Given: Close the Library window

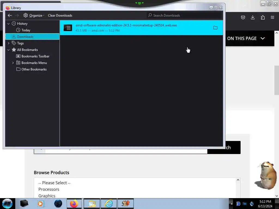Looking at the screenshot, I should pos(221,8).
